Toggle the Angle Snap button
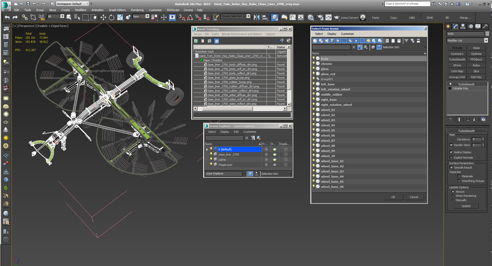This screenshot has height=266, width=492. point(190,17)
